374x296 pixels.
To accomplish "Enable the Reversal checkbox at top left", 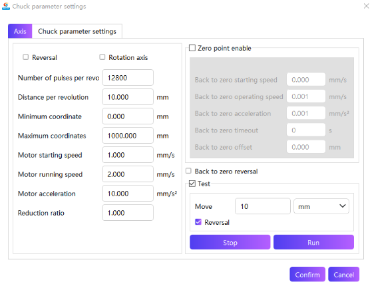I will [25, 57].
